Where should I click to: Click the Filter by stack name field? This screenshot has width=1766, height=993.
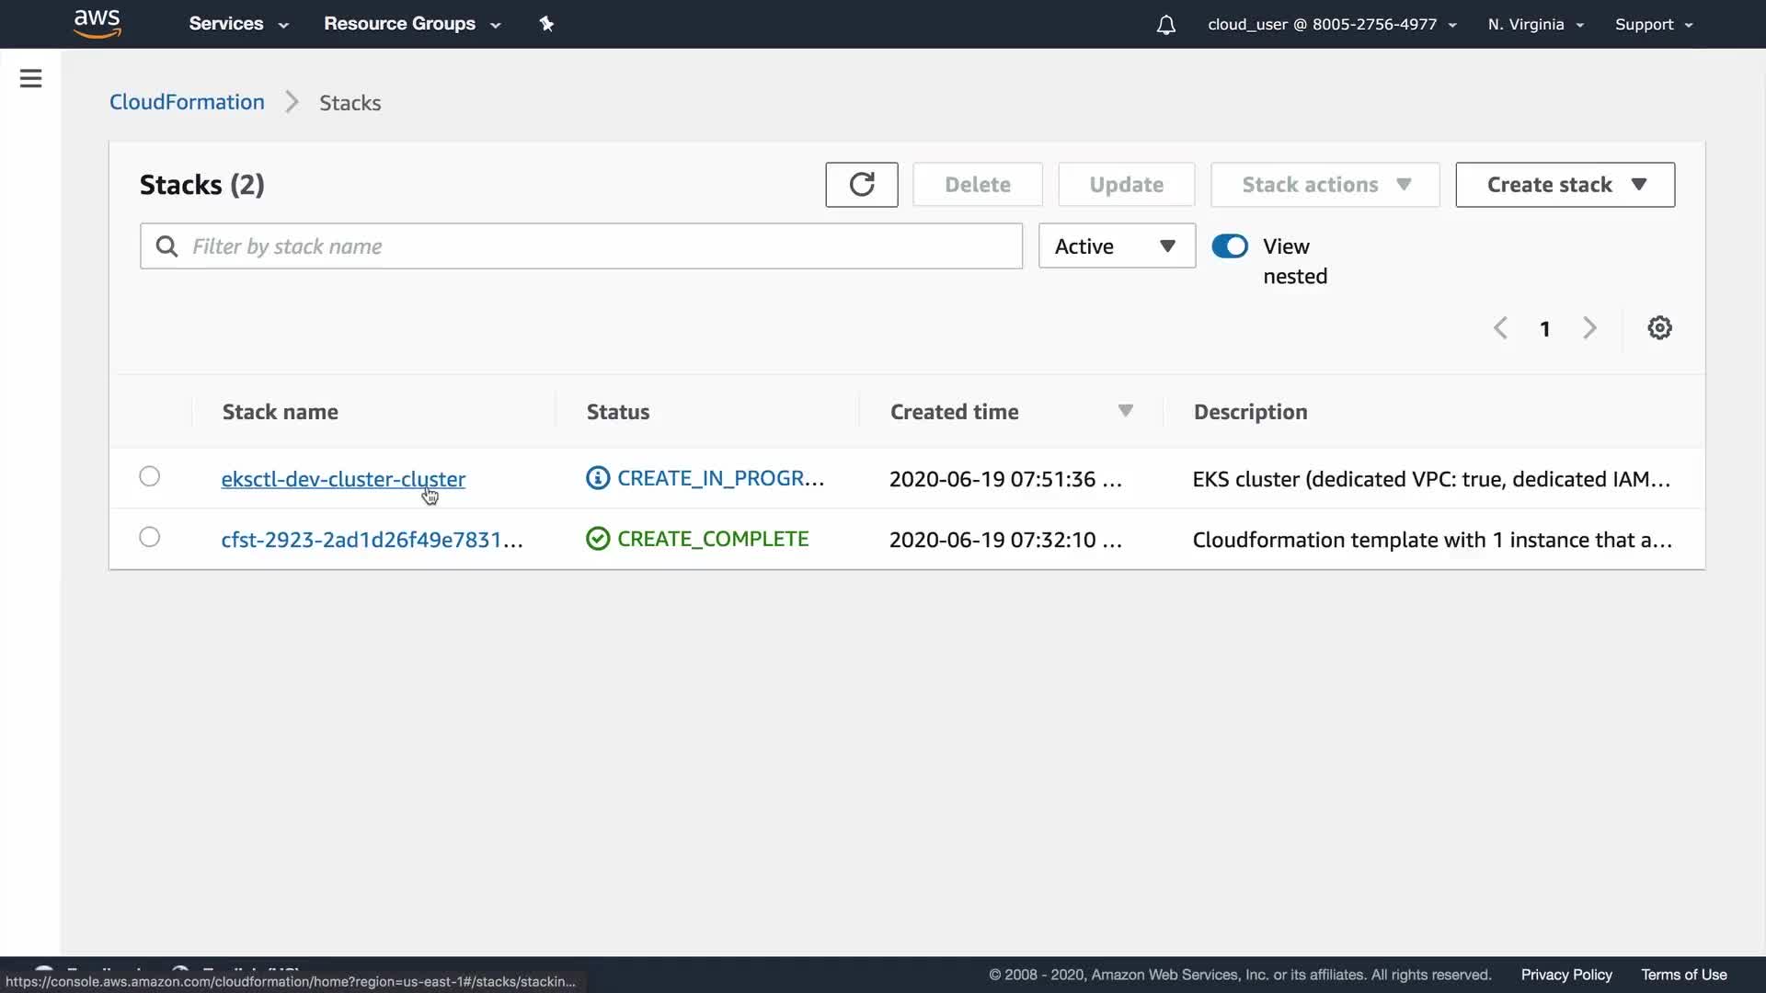click(593, 246)
